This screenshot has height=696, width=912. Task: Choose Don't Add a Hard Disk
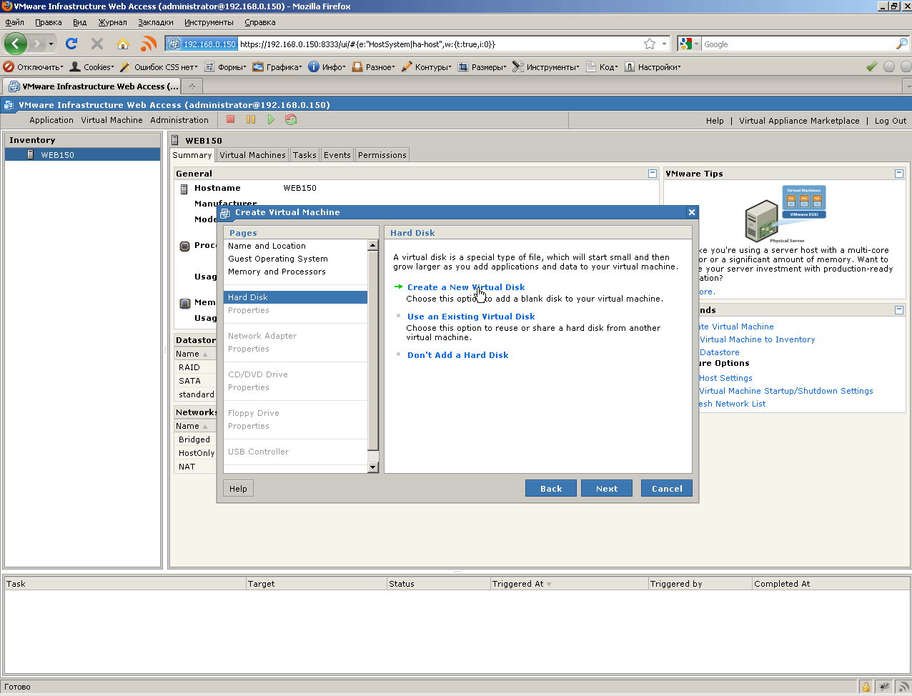point(458,355)
